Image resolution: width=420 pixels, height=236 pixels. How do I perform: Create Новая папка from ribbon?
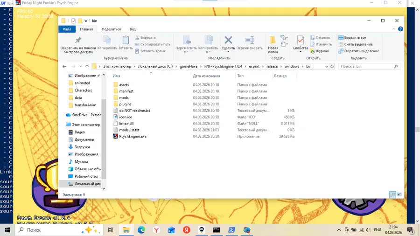pyautogui.click(x=273, y=45)
